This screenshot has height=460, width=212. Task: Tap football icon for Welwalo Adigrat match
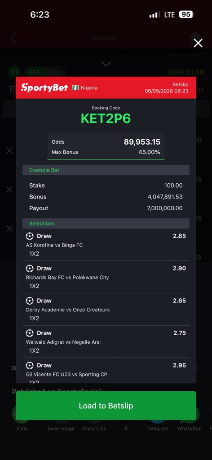tap(30, 333)
